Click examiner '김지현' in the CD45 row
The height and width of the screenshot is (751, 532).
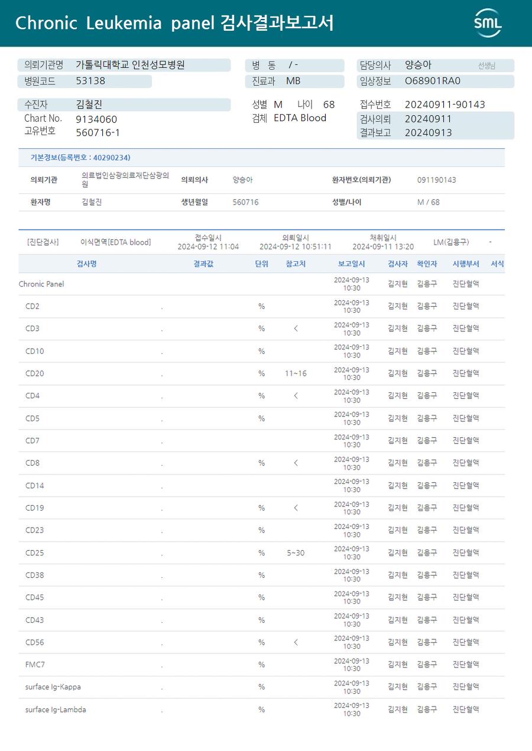[x=398, y=597]
